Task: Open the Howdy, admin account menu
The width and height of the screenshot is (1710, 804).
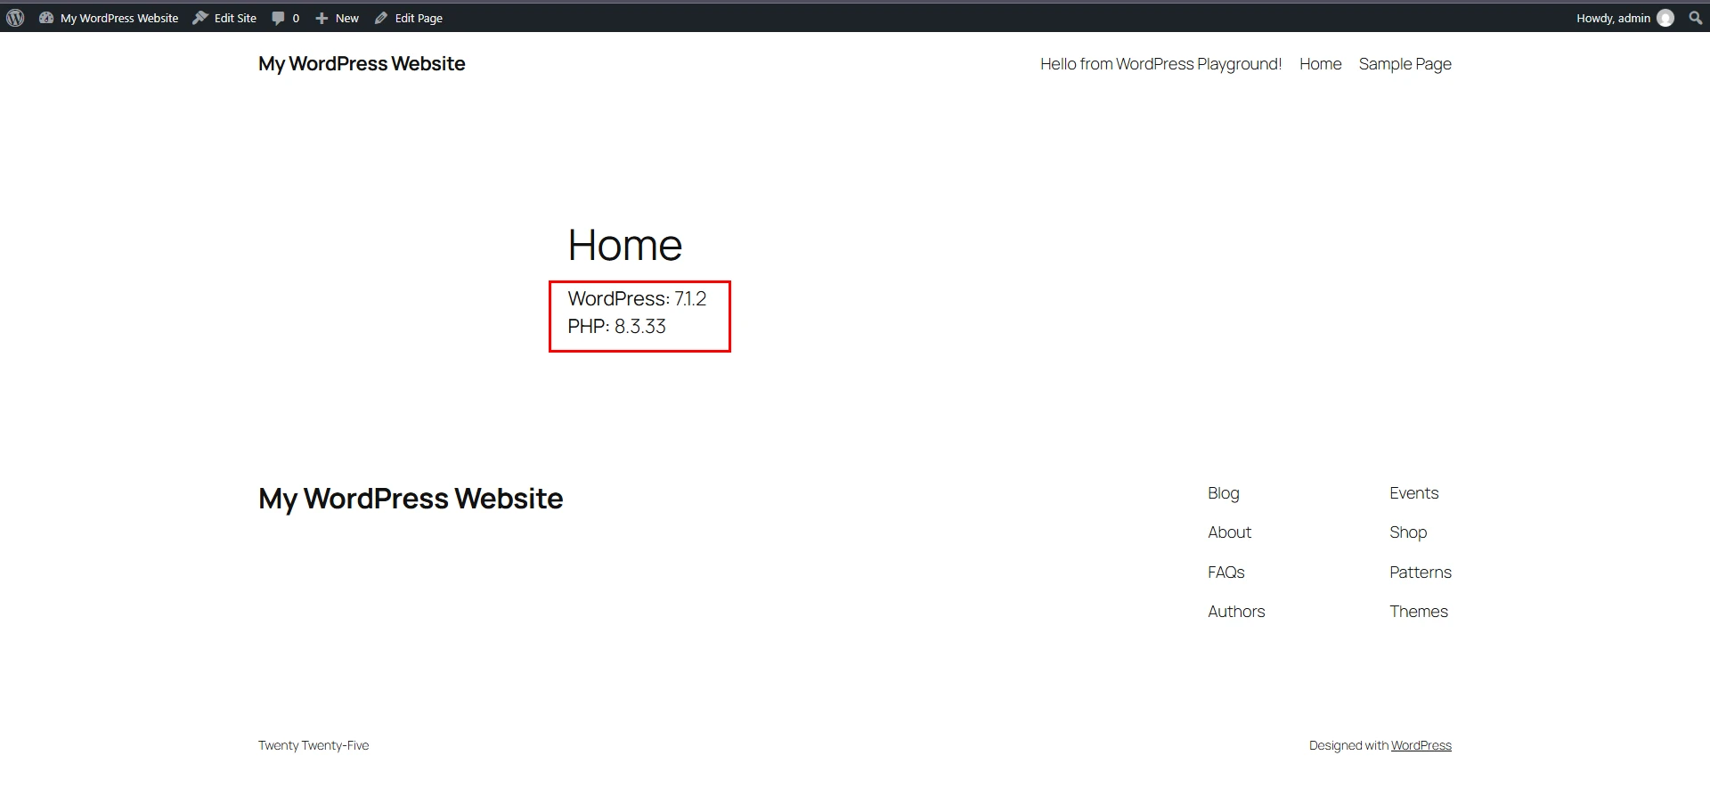Action: [1613, 18]
